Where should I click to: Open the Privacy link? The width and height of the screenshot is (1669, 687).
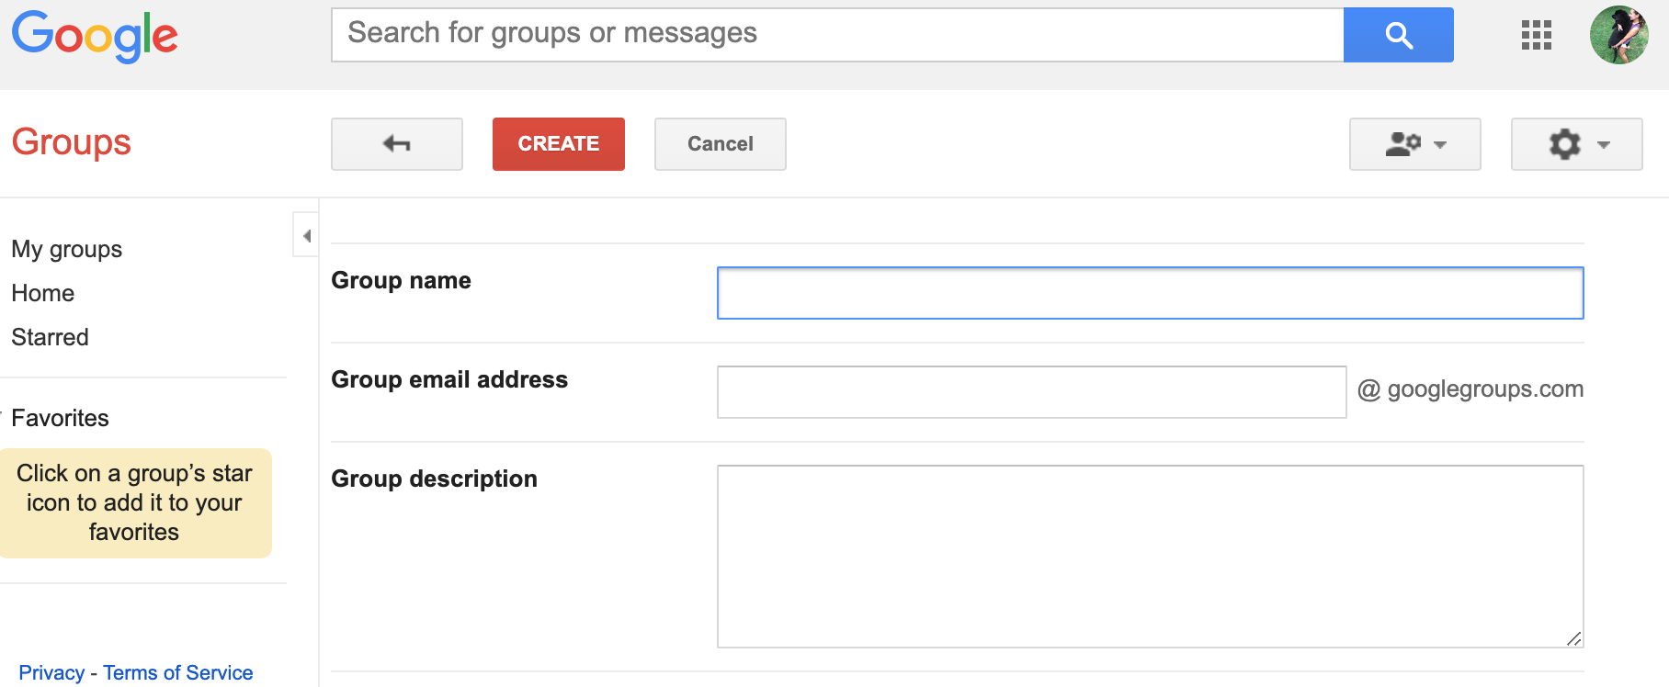51,672
